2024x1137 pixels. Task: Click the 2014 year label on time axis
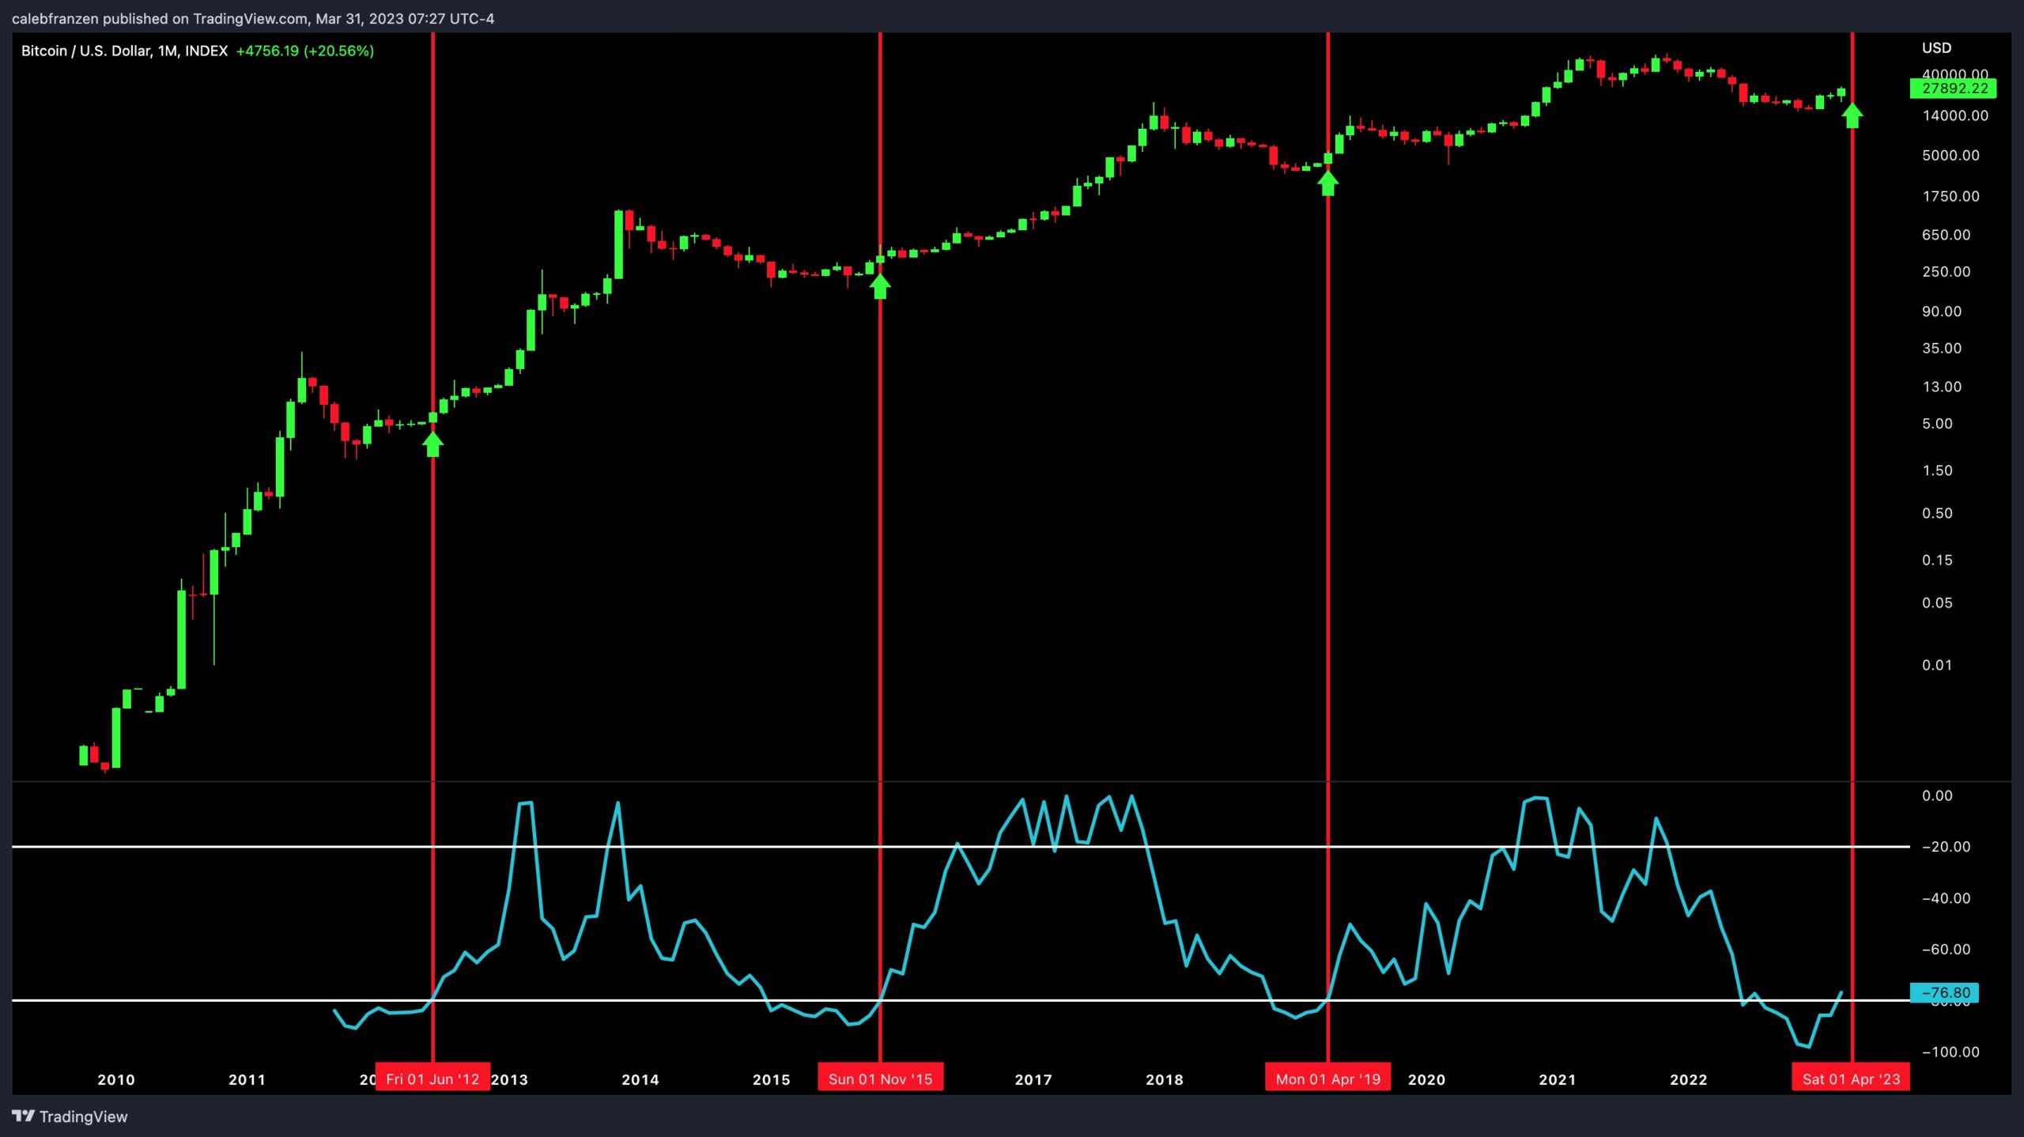tap(640, 1079)
